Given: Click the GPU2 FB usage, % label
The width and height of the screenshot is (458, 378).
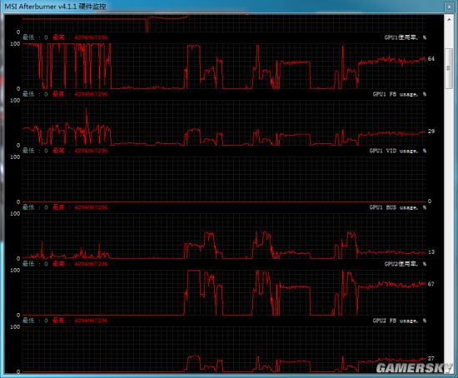Looking at the screenshot, I should tap(399, 321).
